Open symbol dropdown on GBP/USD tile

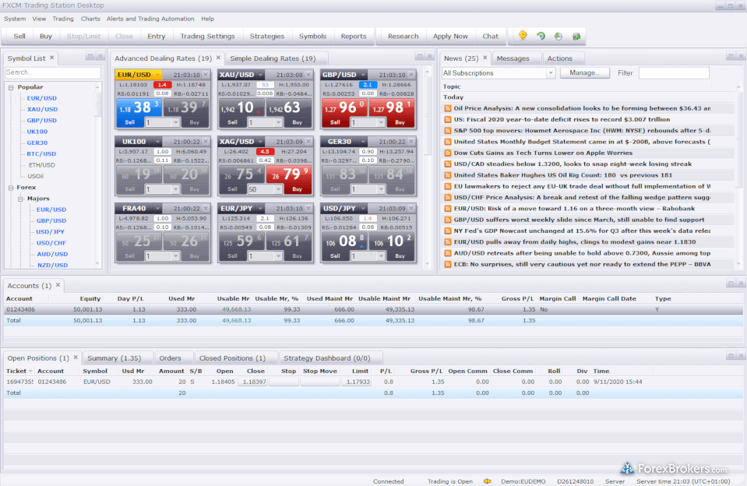[x=364, y=75]
